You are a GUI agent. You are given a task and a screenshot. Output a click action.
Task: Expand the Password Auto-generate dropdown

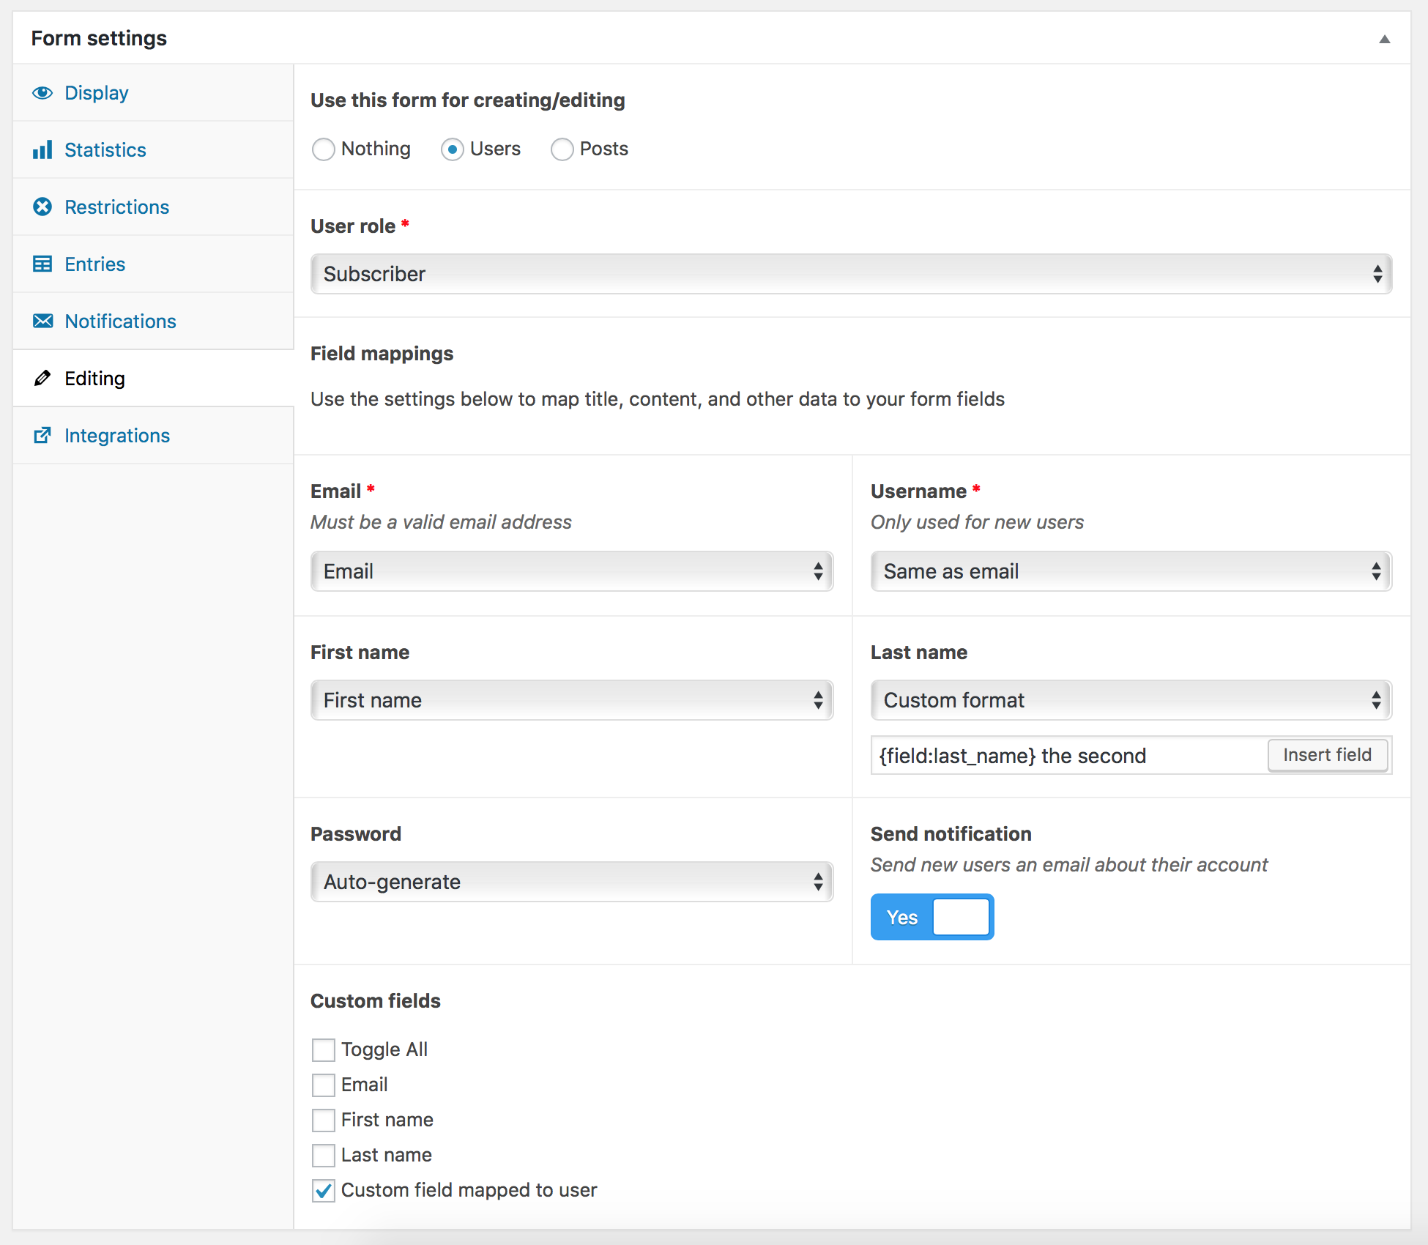568,882
